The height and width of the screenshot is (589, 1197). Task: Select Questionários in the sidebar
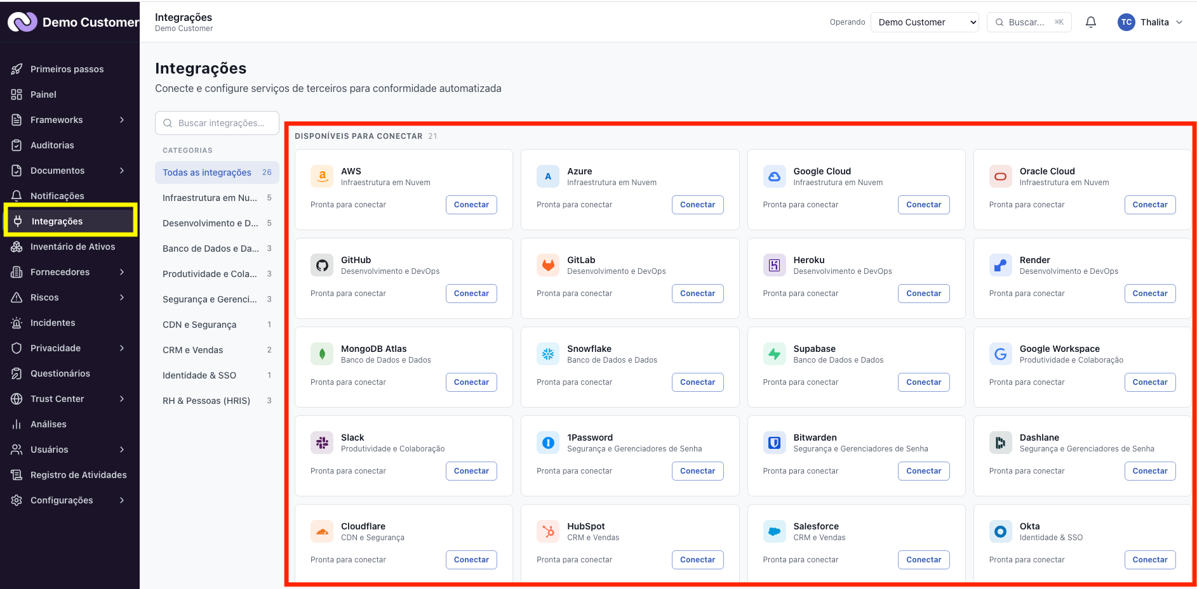tap(70, 373)
